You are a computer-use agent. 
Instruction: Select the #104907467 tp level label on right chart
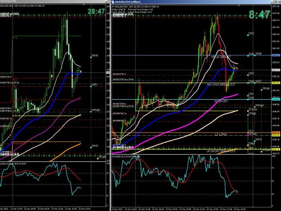point(119,114)
